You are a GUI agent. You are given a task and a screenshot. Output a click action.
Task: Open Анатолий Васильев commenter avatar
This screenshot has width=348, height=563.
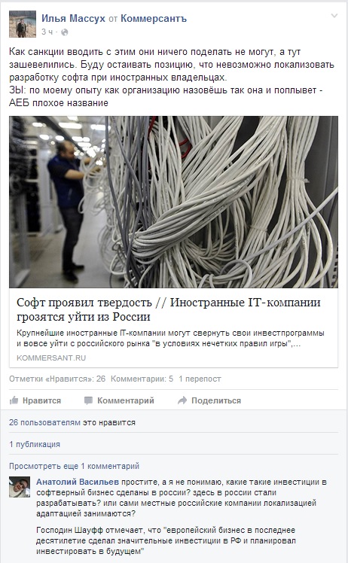click(20, 487)
